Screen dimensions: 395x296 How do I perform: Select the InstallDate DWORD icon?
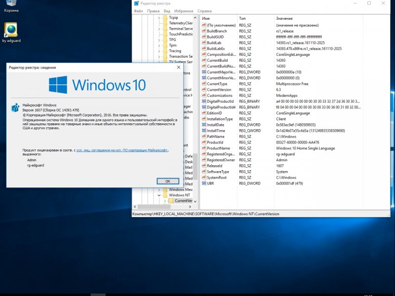204,125
